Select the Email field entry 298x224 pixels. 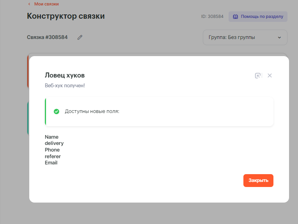51,163
